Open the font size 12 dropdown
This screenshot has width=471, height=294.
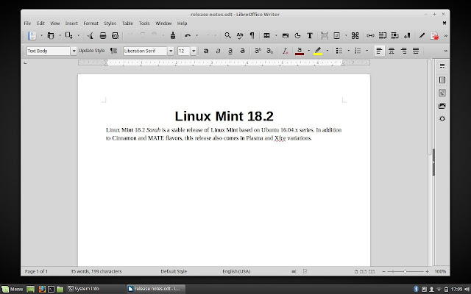tap(194, 51)
